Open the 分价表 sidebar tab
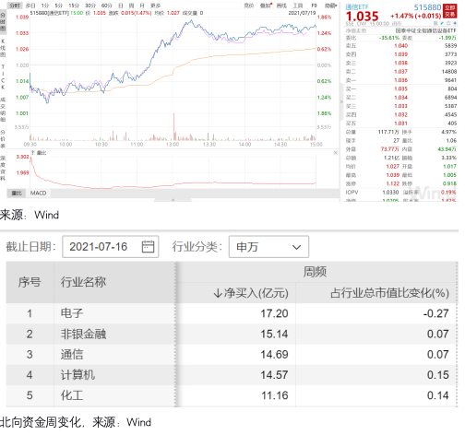The image size is (465, 435). click(x=3, y=138)
